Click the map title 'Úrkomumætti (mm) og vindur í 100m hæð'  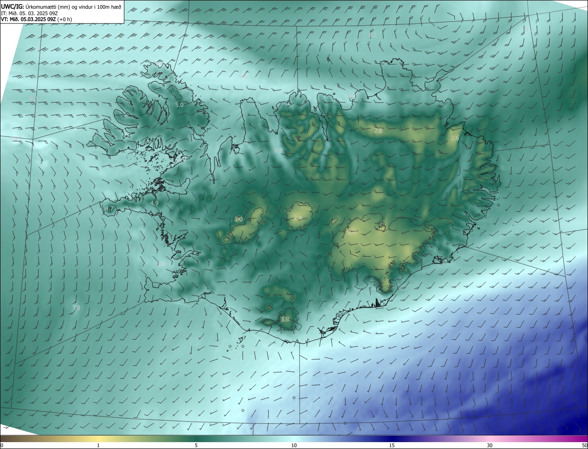click(x=73, y=7)
